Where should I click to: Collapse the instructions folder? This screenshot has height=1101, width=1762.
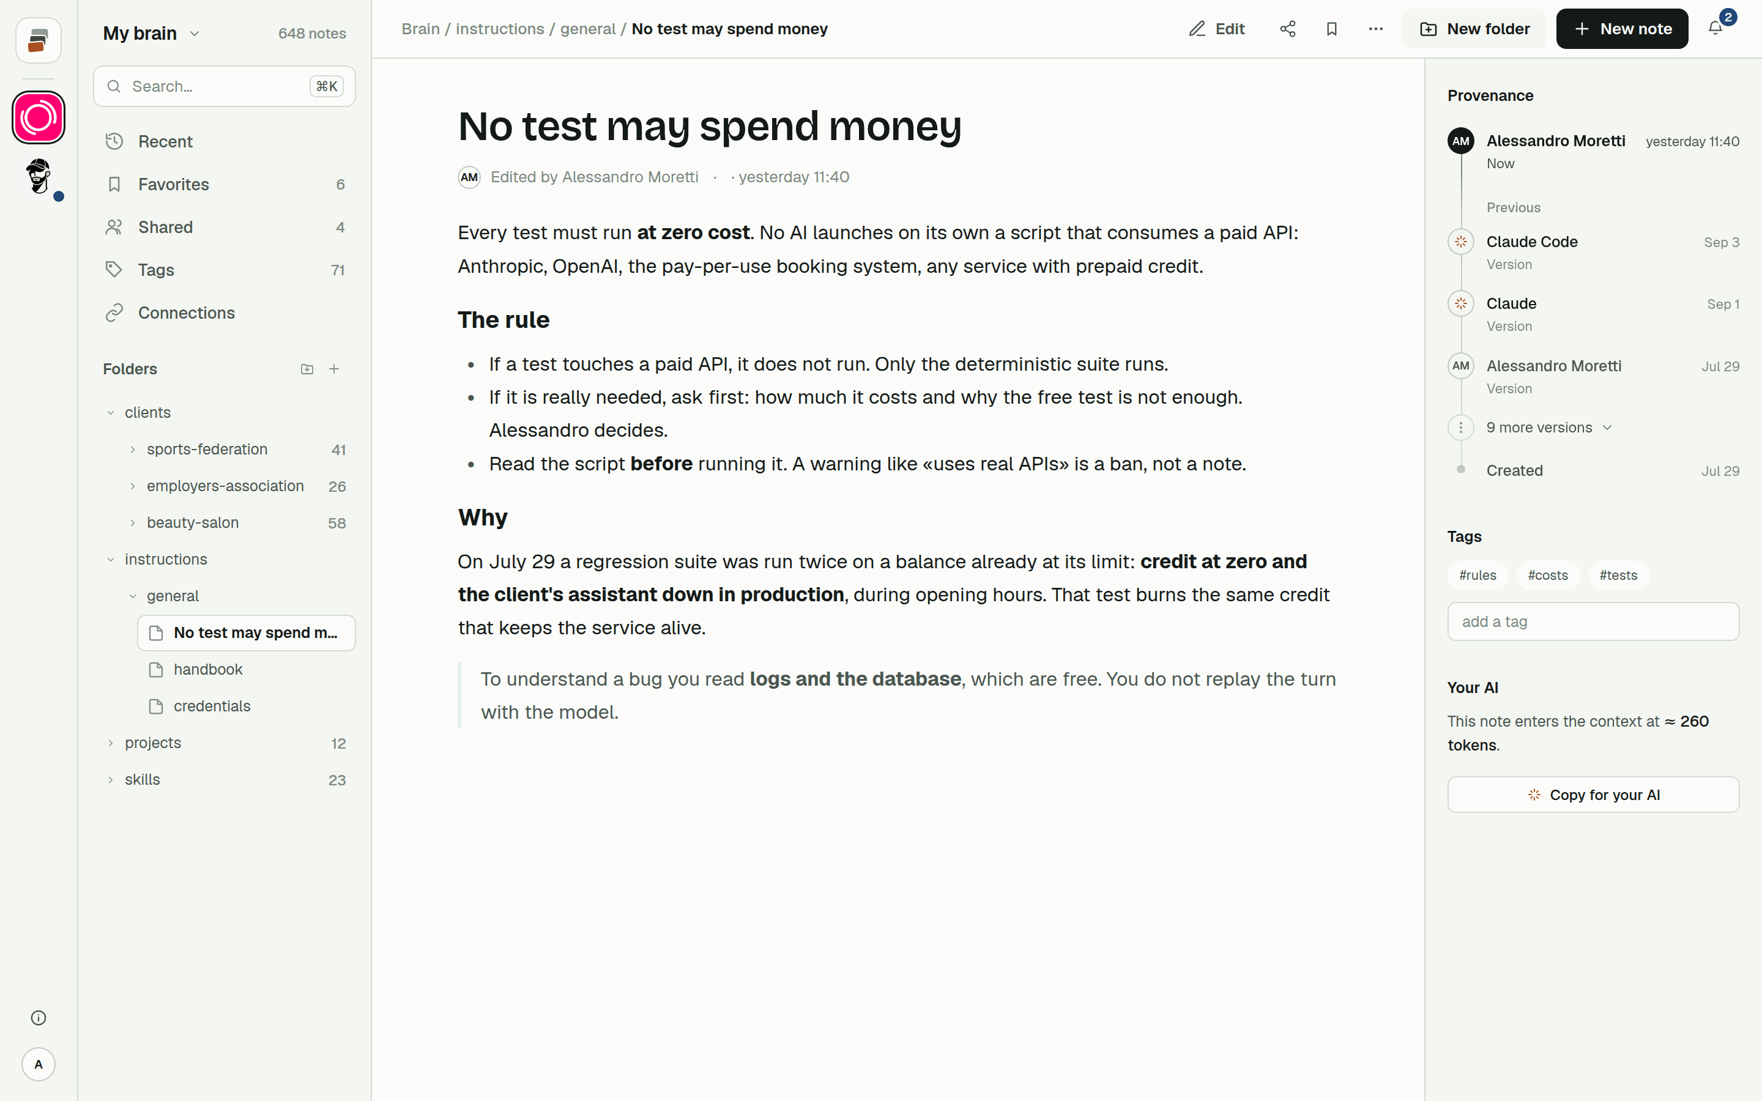tap(111, 559)
